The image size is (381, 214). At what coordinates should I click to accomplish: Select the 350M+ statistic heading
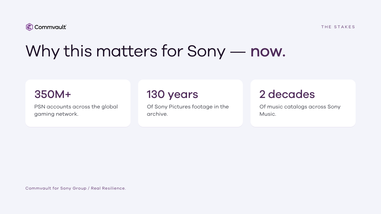coord(53,94)
